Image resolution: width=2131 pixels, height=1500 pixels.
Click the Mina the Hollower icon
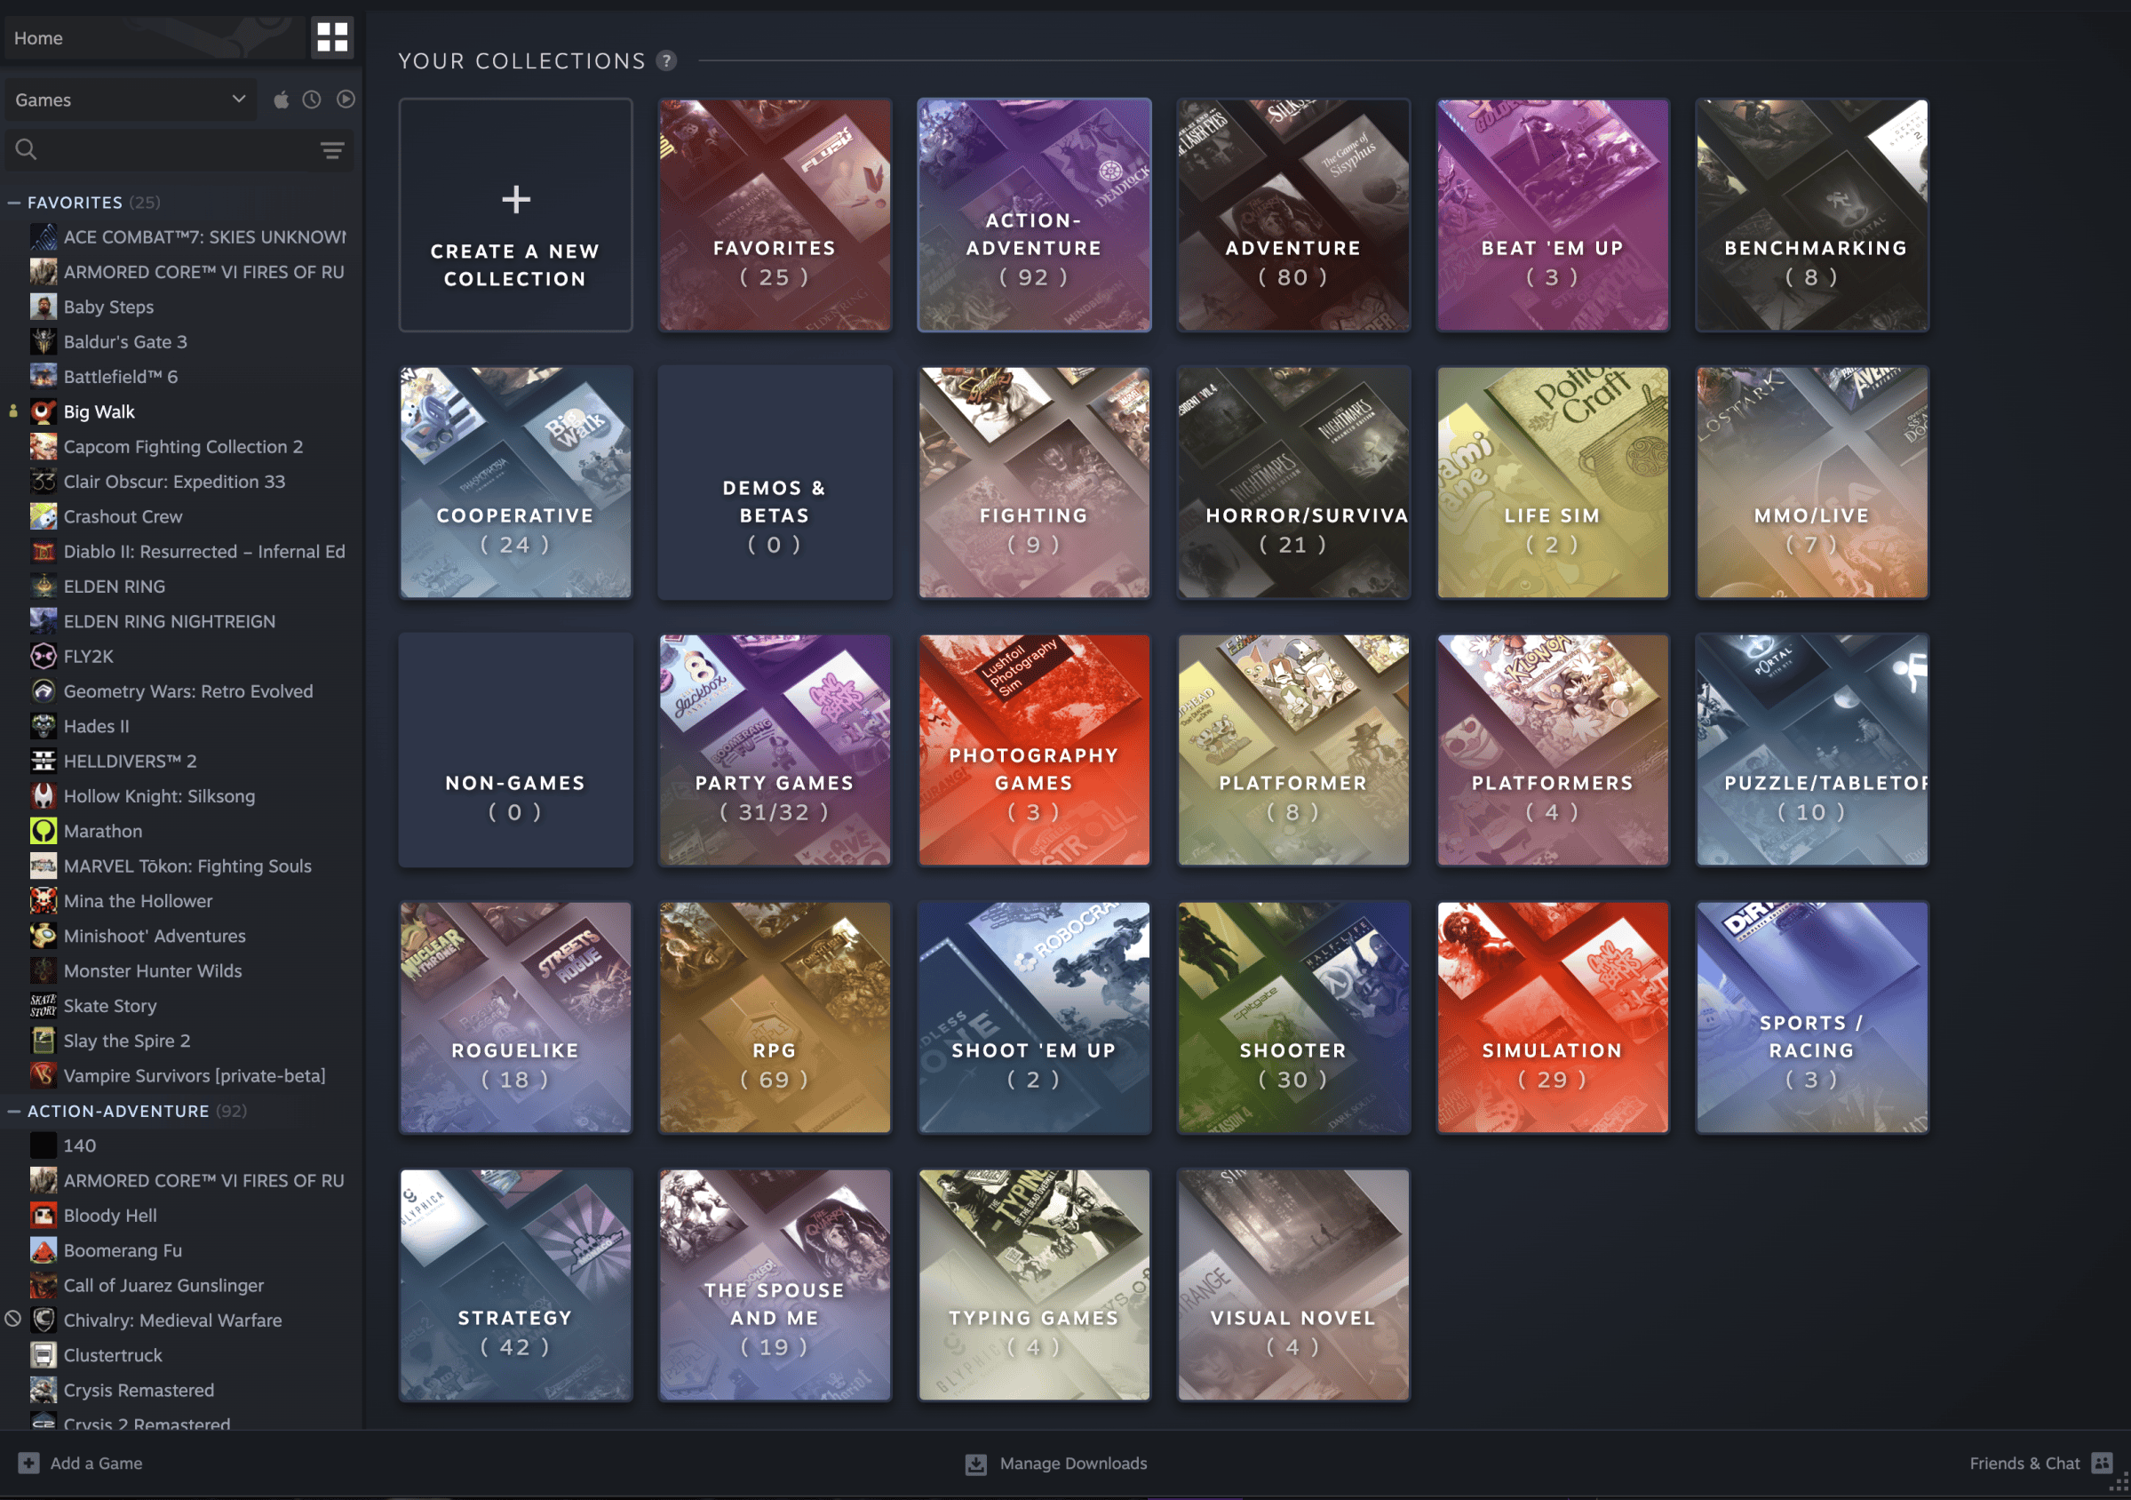pyautogui.click(x=43, y=901)
